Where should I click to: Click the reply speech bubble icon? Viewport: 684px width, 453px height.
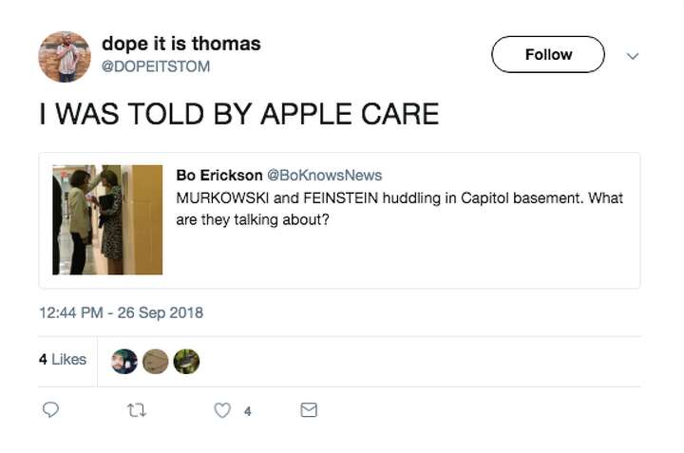51,410
